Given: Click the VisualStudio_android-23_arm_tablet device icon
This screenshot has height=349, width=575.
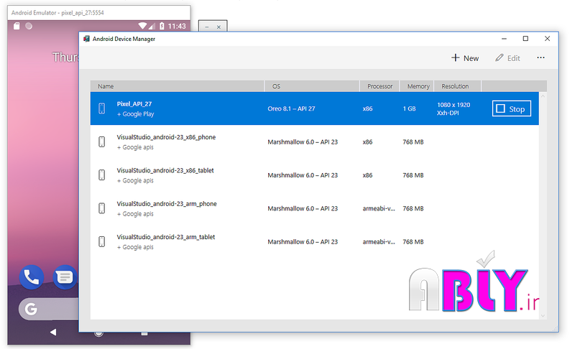Looking at the screenshot, I should tap(102, 242).
